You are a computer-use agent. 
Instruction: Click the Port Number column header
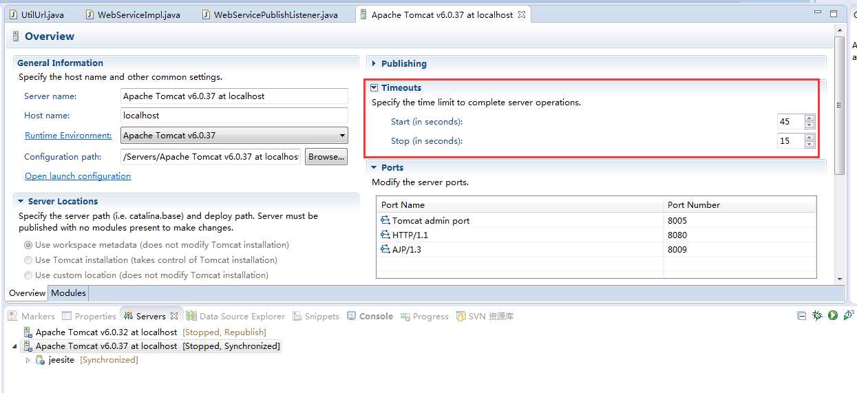740,204
